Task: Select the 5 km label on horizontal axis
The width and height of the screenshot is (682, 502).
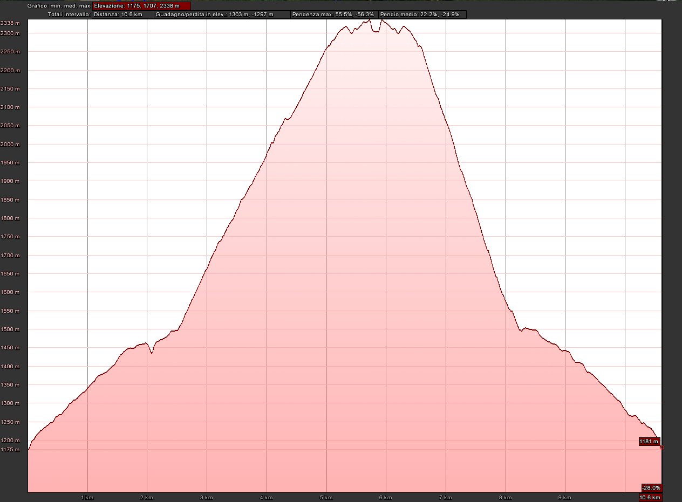Action: 325,497
